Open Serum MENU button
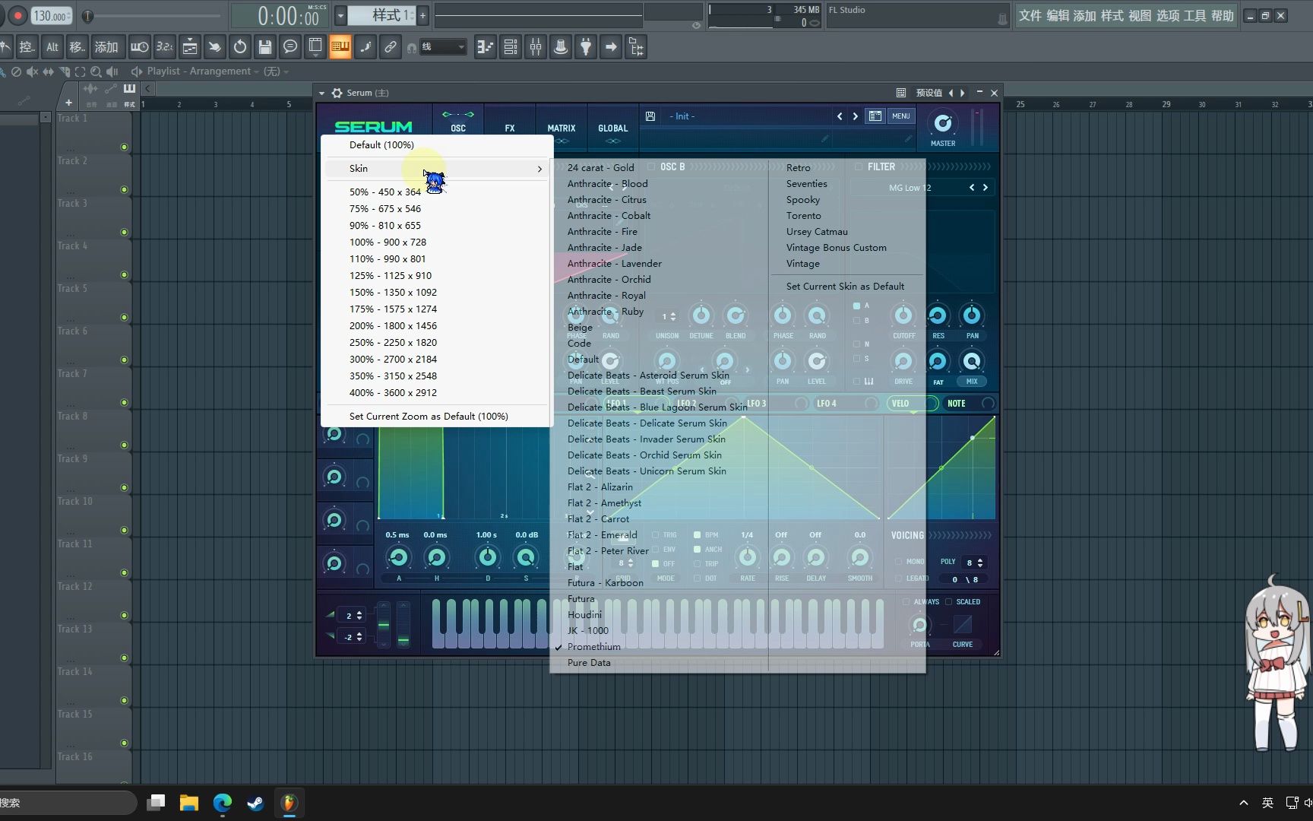 pos(901,116)
